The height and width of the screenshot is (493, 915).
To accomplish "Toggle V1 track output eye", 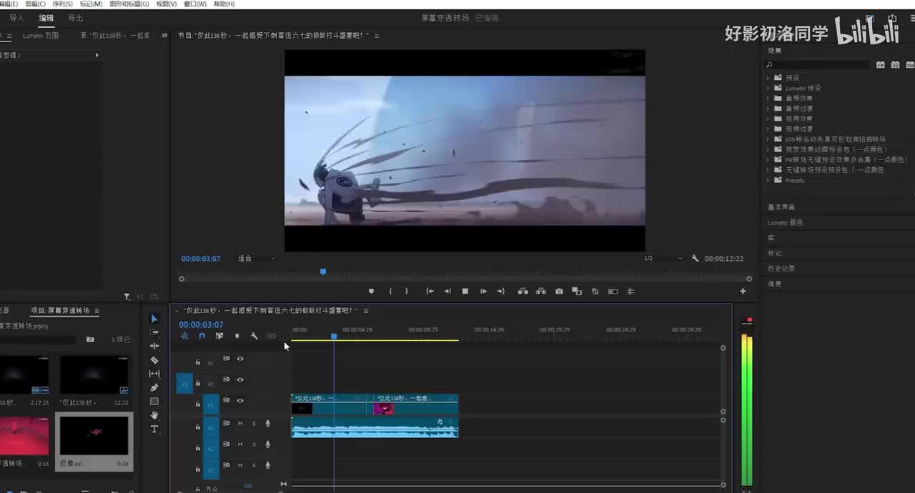I will [x=240, y=401].
